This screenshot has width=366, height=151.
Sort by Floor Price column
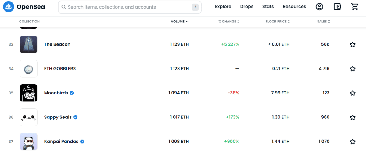click(278, 22)
